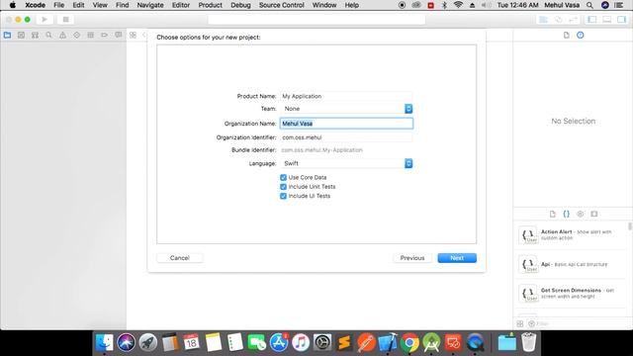
Task: Select the Standard editor mode
Action: [x=543, y=20]
